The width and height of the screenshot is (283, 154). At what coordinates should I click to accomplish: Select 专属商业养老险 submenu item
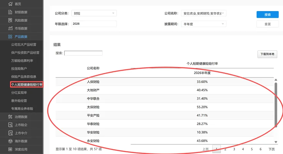click(22, 108)
